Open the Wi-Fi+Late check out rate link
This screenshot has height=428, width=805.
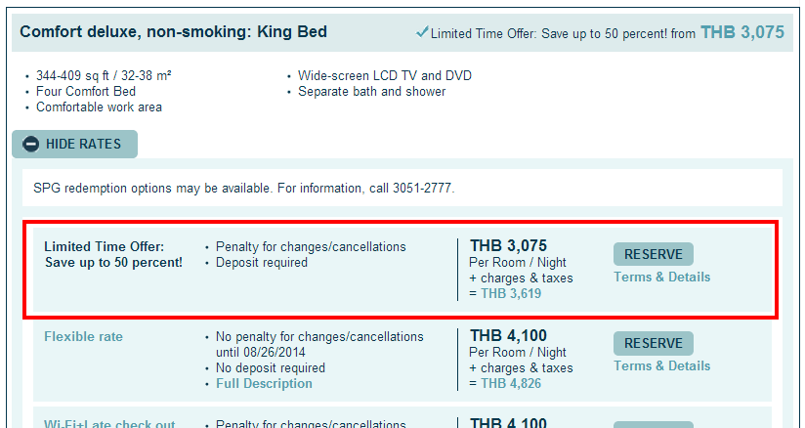pos(109,424)
